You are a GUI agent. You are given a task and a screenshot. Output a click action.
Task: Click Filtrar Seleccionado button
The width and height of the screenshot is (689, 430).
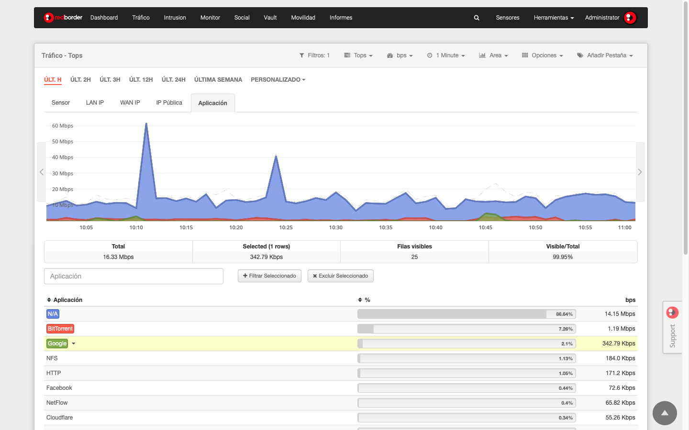pyautogui.click(x=269, y=276)
